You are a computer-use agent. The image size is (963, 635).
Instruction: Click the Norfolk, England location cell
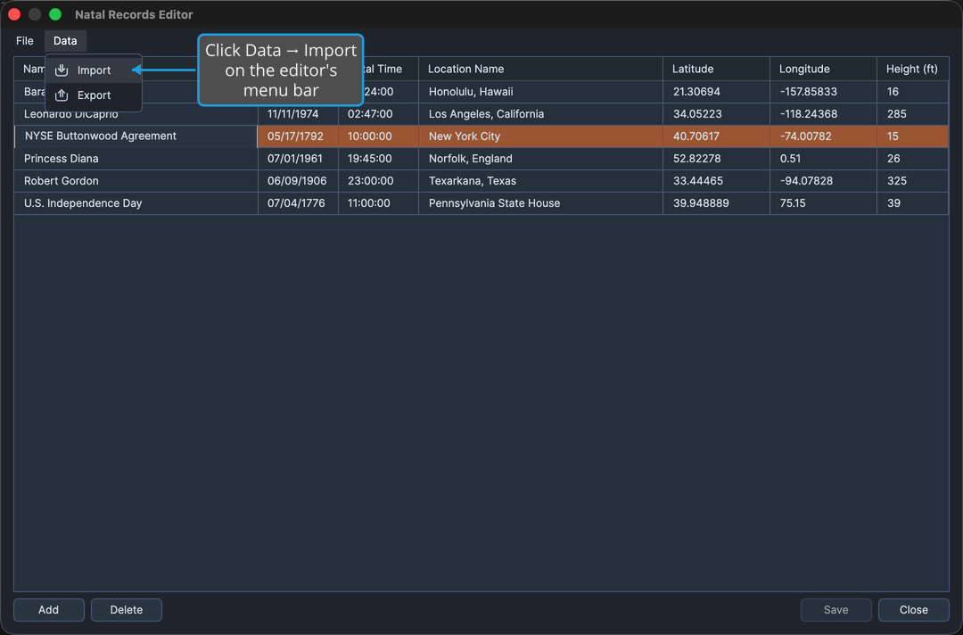540,159
